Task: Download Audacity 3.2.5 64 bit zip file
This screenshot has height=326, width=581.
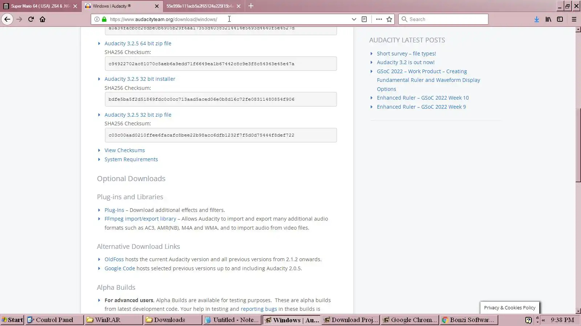Action: point(138,43)
